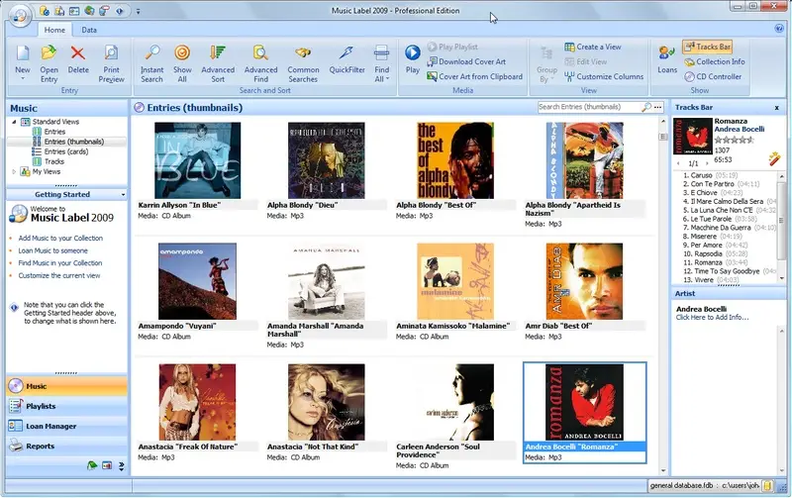Click the thumbnails list vertical scrollbar

pos(662,296)
